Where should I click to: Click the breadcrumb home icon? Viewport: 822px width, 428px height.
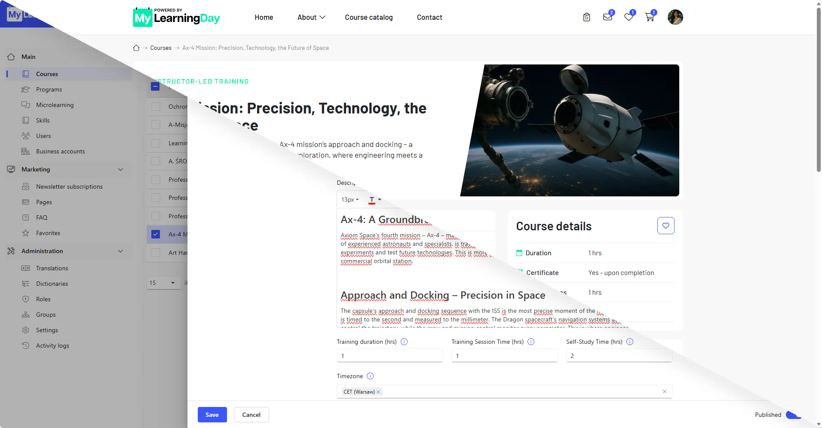pos(136,48)
